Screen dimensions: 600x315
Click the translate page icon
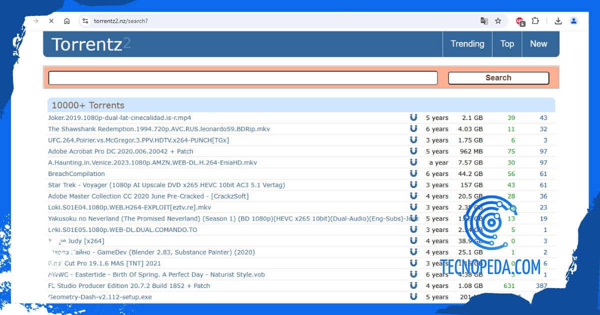point(484,21)
